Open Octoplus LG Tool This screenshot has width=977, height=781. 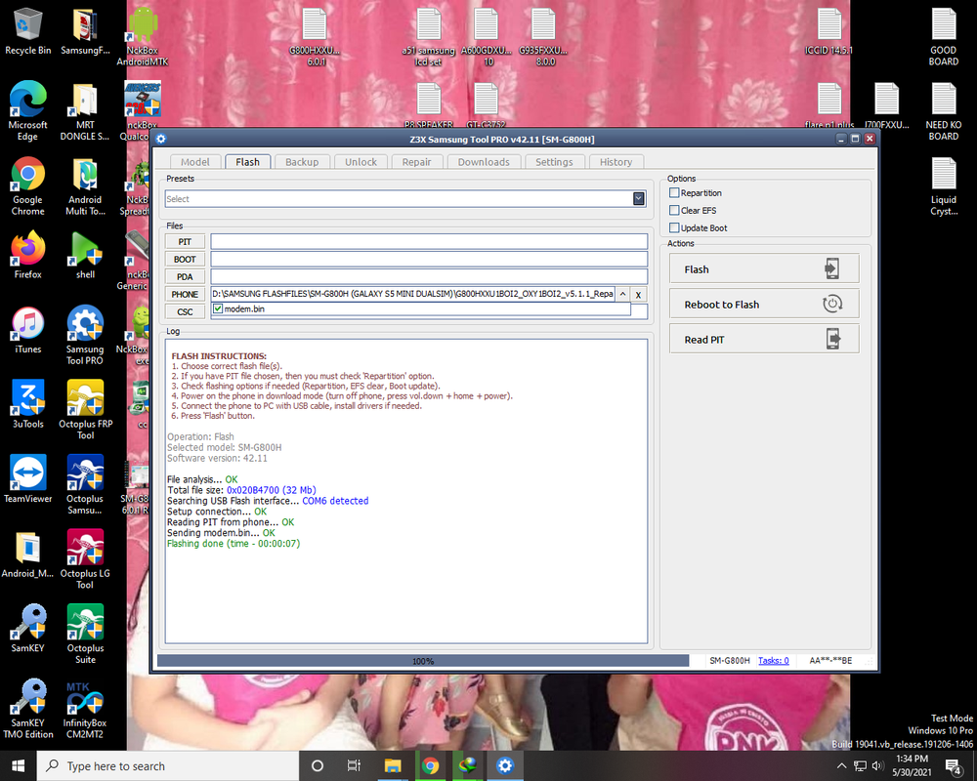[x=85, y=559]
